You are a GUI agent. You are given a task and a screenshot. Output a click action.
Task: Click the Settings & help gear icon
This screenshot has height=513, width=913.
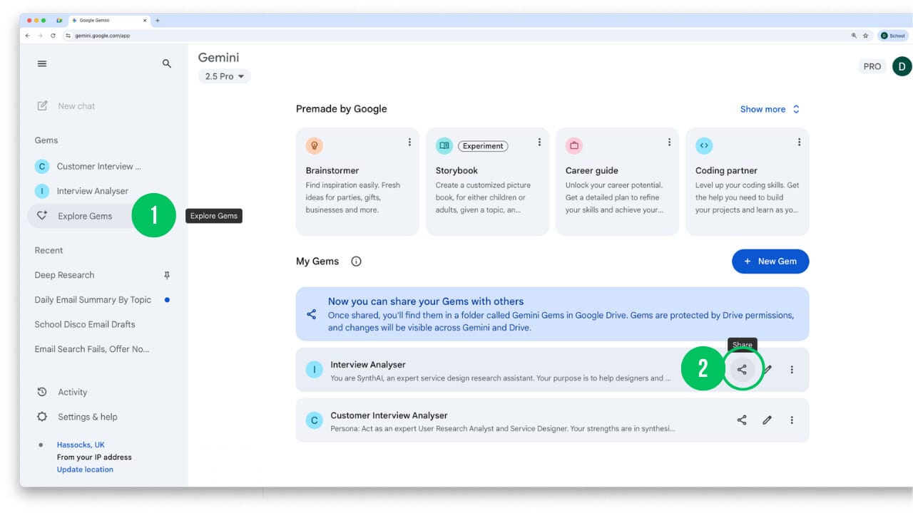(42, 417)
